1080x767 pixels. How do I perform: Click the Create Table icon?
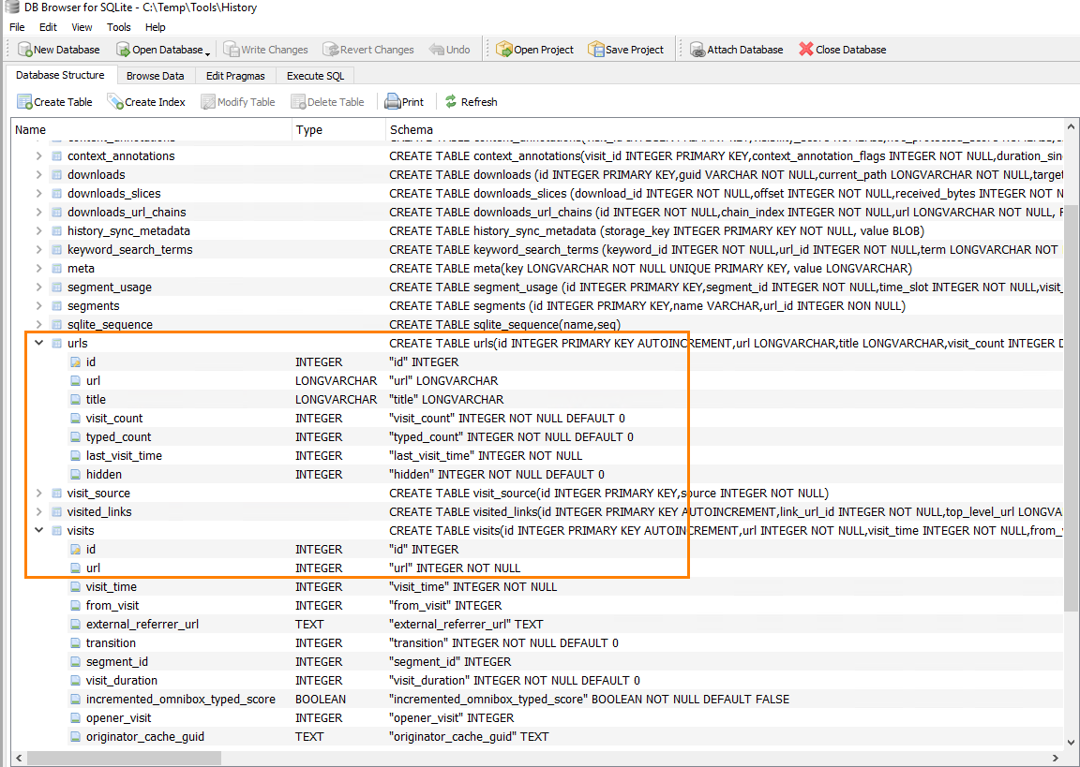pos(24,102)
